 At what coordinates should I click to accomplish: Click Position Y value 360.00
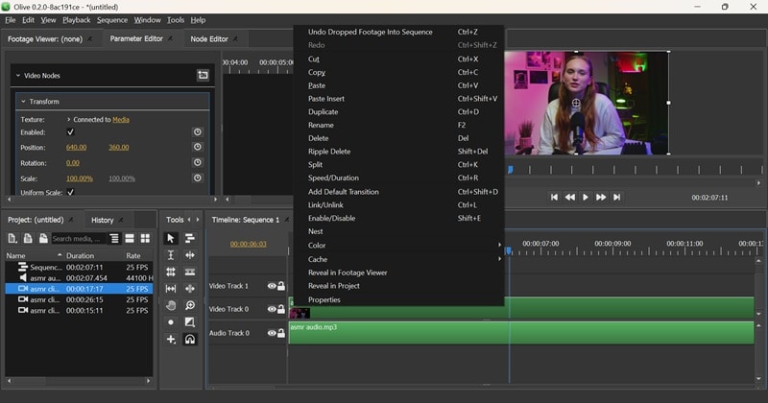118,148
